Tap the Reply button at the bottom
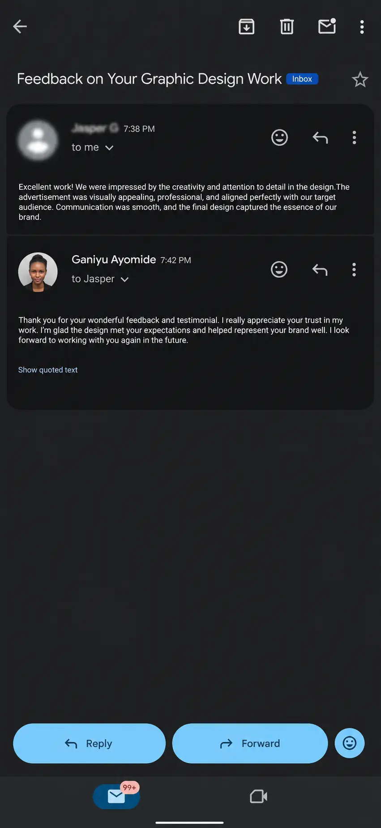Viewport: 381px width, 828px height. (89, 743)
